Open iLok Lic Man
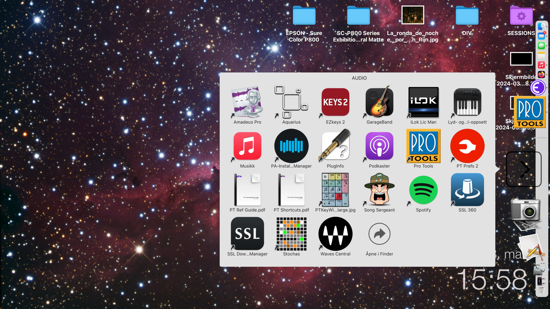This screenshot has height=309, width=550. click(423, 102)
